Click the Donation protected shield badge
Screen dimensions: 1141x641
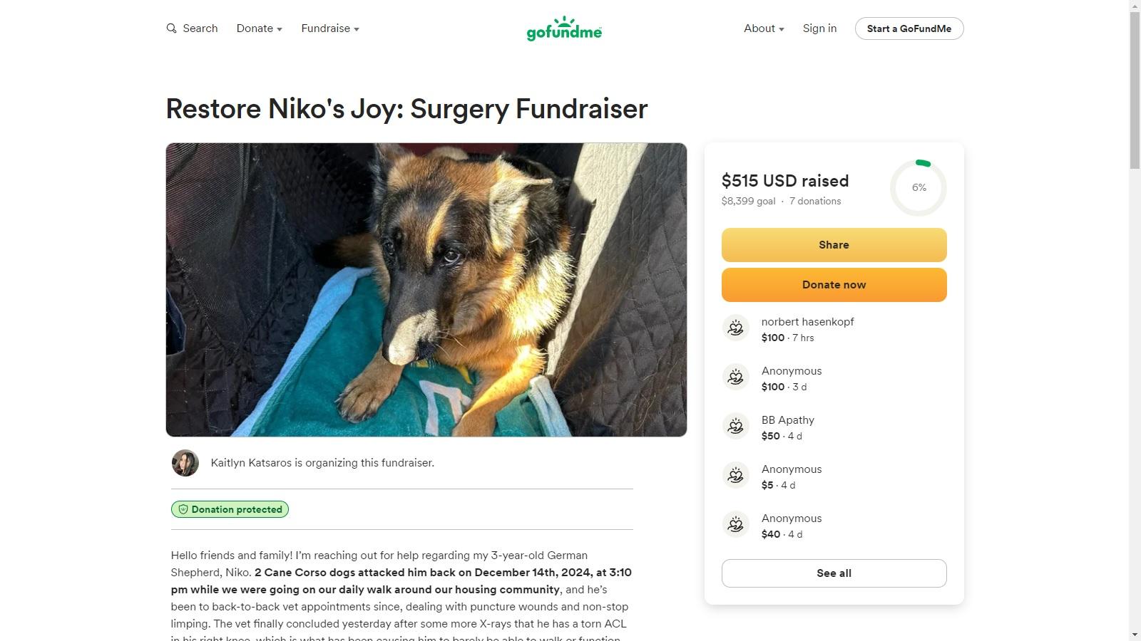point(230,509)
